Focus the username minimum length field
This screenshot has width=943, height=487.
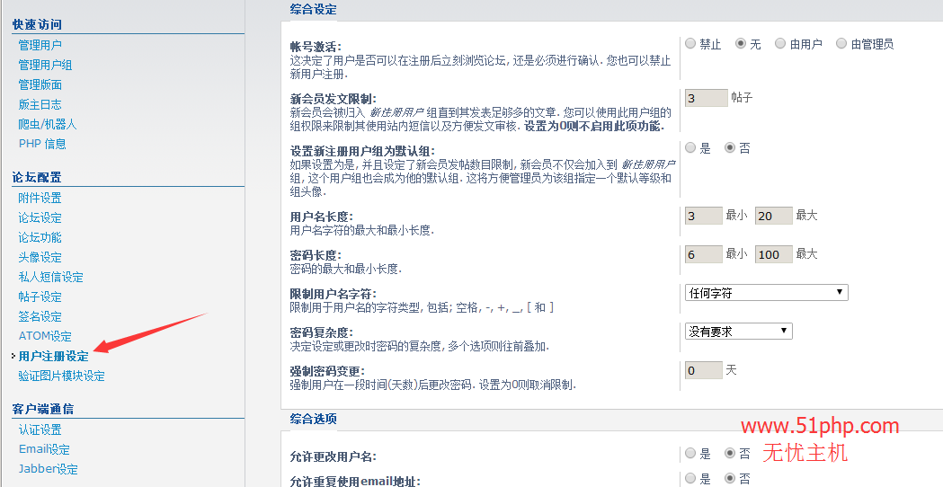(x=704, y=216)
